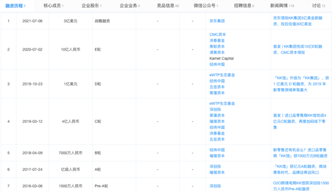Open 漢策资本 investor link

tap(217, 52)
